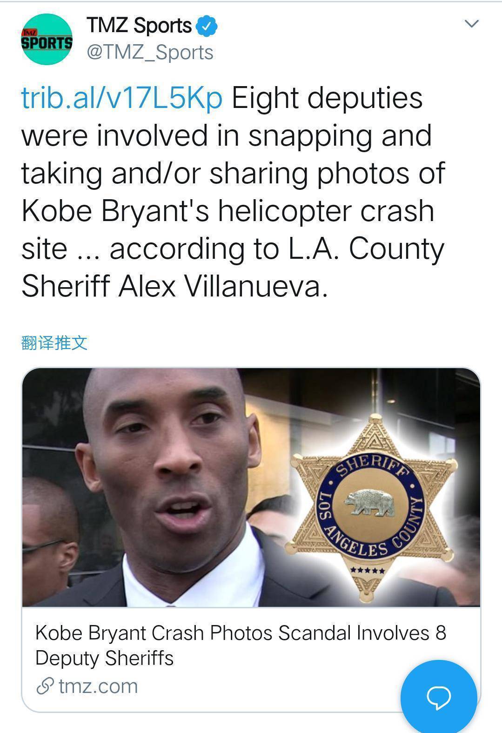Click the 'were involved in snapping and' line
The width and height of the screenshot is (502, 733).
click(x=227, y=135)
